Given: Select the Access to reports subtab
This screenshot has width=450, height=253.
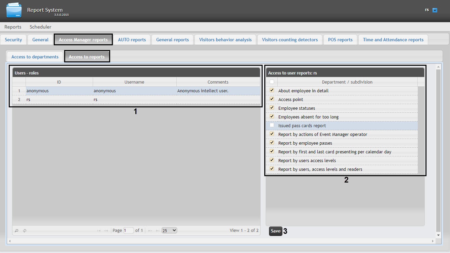Looking at the screenshot, I should click(x=87, y=57).
